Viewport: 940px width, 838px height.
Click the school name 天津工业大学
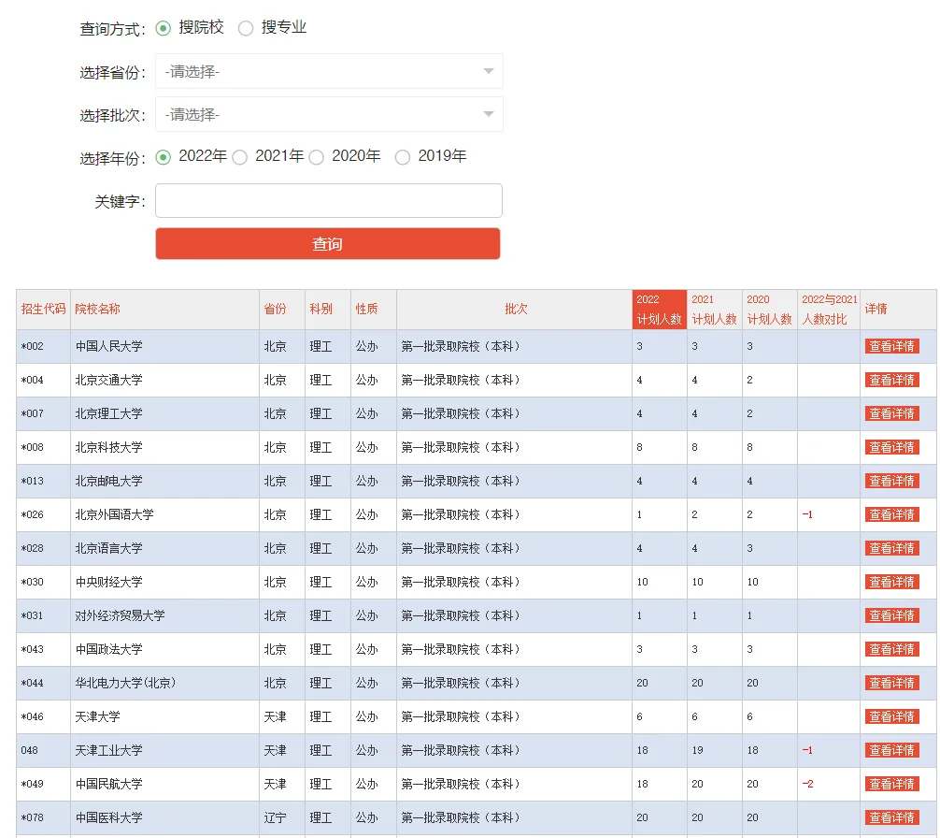pos(108,750)
